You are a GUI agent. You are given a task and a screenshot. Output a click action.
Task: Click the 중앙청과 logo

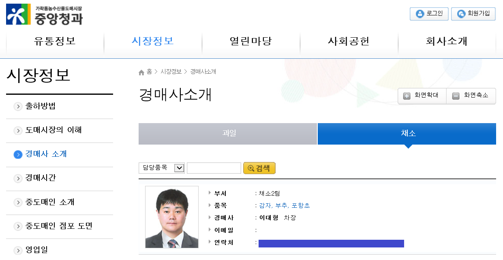[x=44, y=14]
